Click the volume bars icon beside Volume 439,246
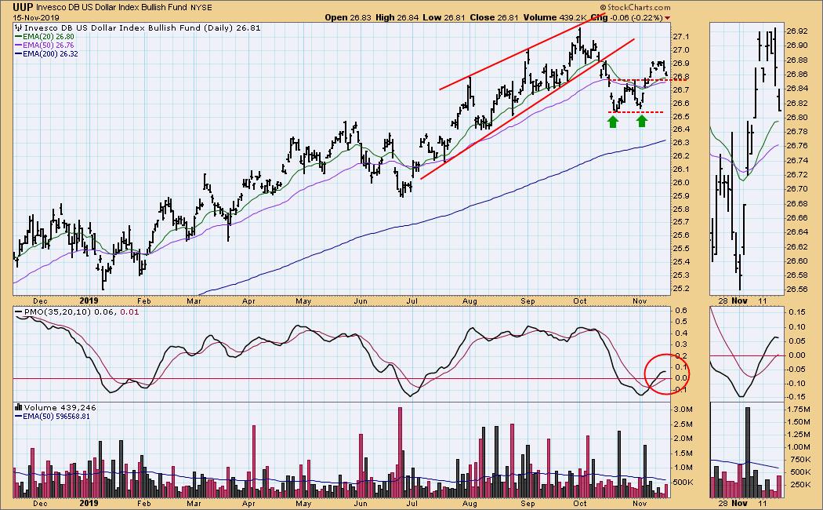 pyautogui.click(x=19, y=407)
